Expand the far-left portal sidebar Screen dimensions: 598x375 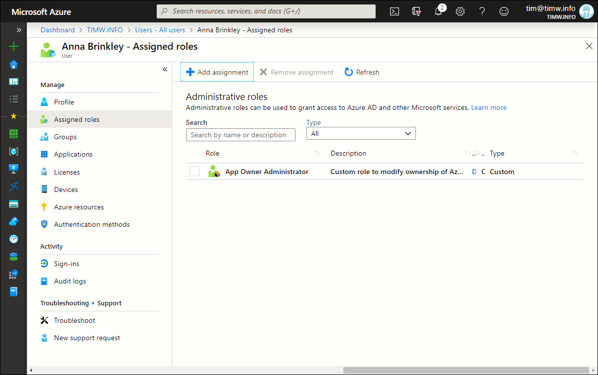(19, 30)
